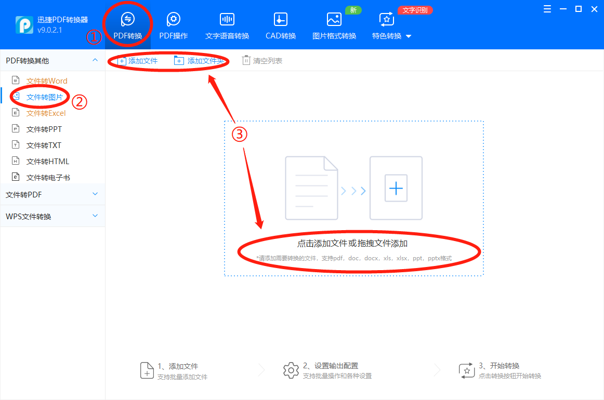The image size is (604, 400).
Task: Click 支持批量操作和各种设置 text
Action: pos(337,376)
